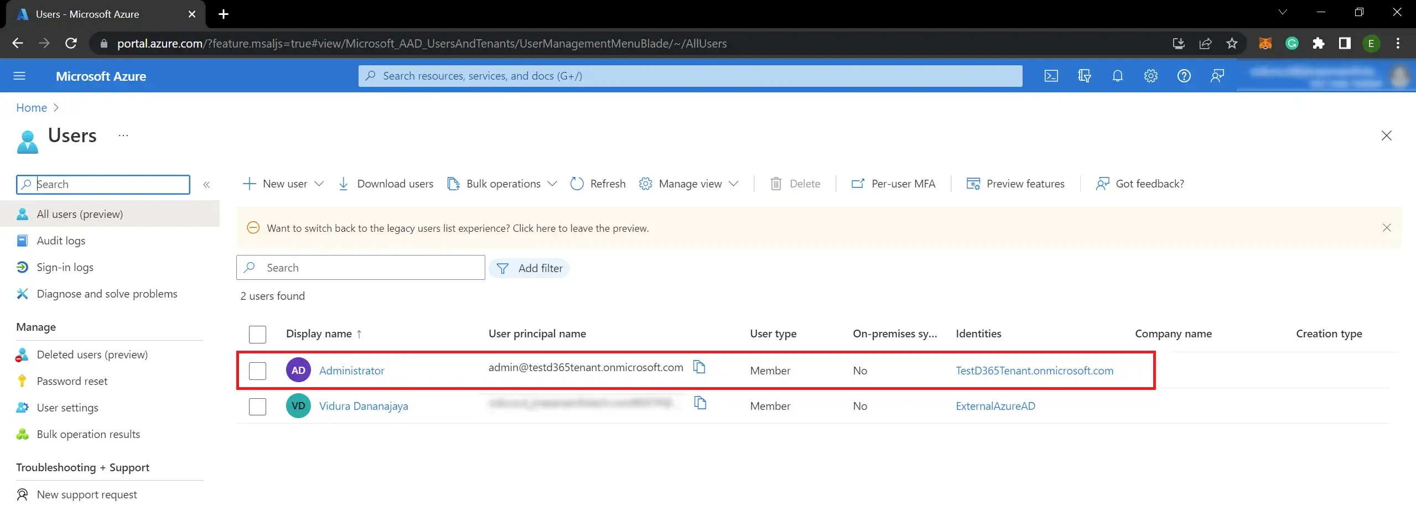Click the Delete toolbar button
This screenshot has height=521, width=1416.
point(795,184)
